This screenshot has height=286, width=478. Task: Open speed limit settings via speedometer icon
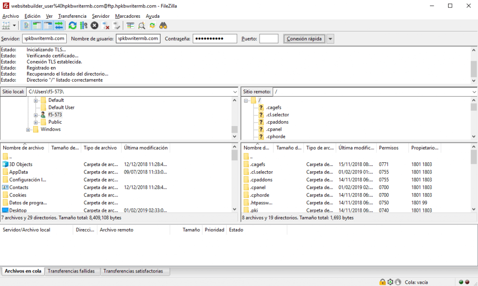coord(398,282)
